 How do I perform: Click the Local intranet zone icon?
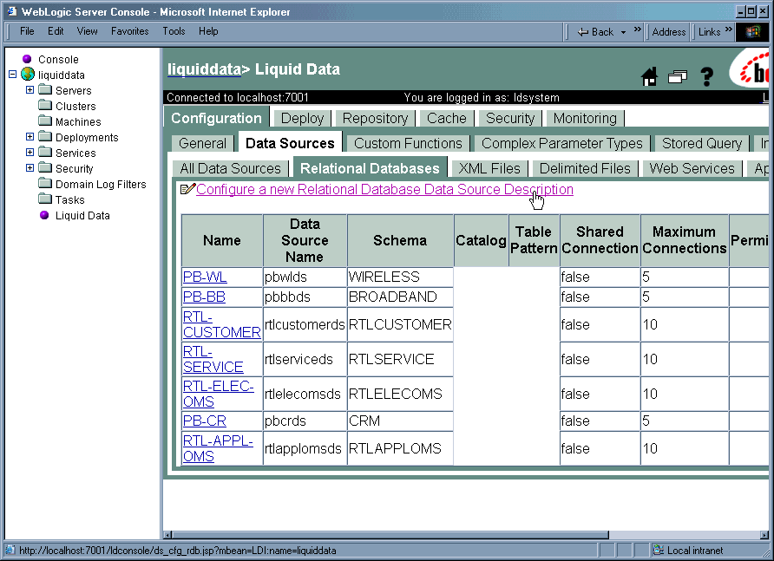pyautogui.click(x=658, y=550)
